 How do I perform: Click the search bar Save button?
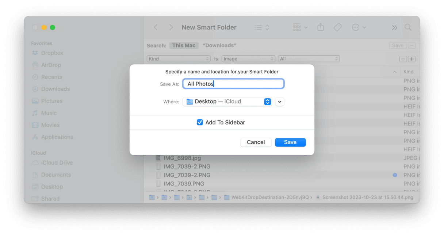(398, 45)
